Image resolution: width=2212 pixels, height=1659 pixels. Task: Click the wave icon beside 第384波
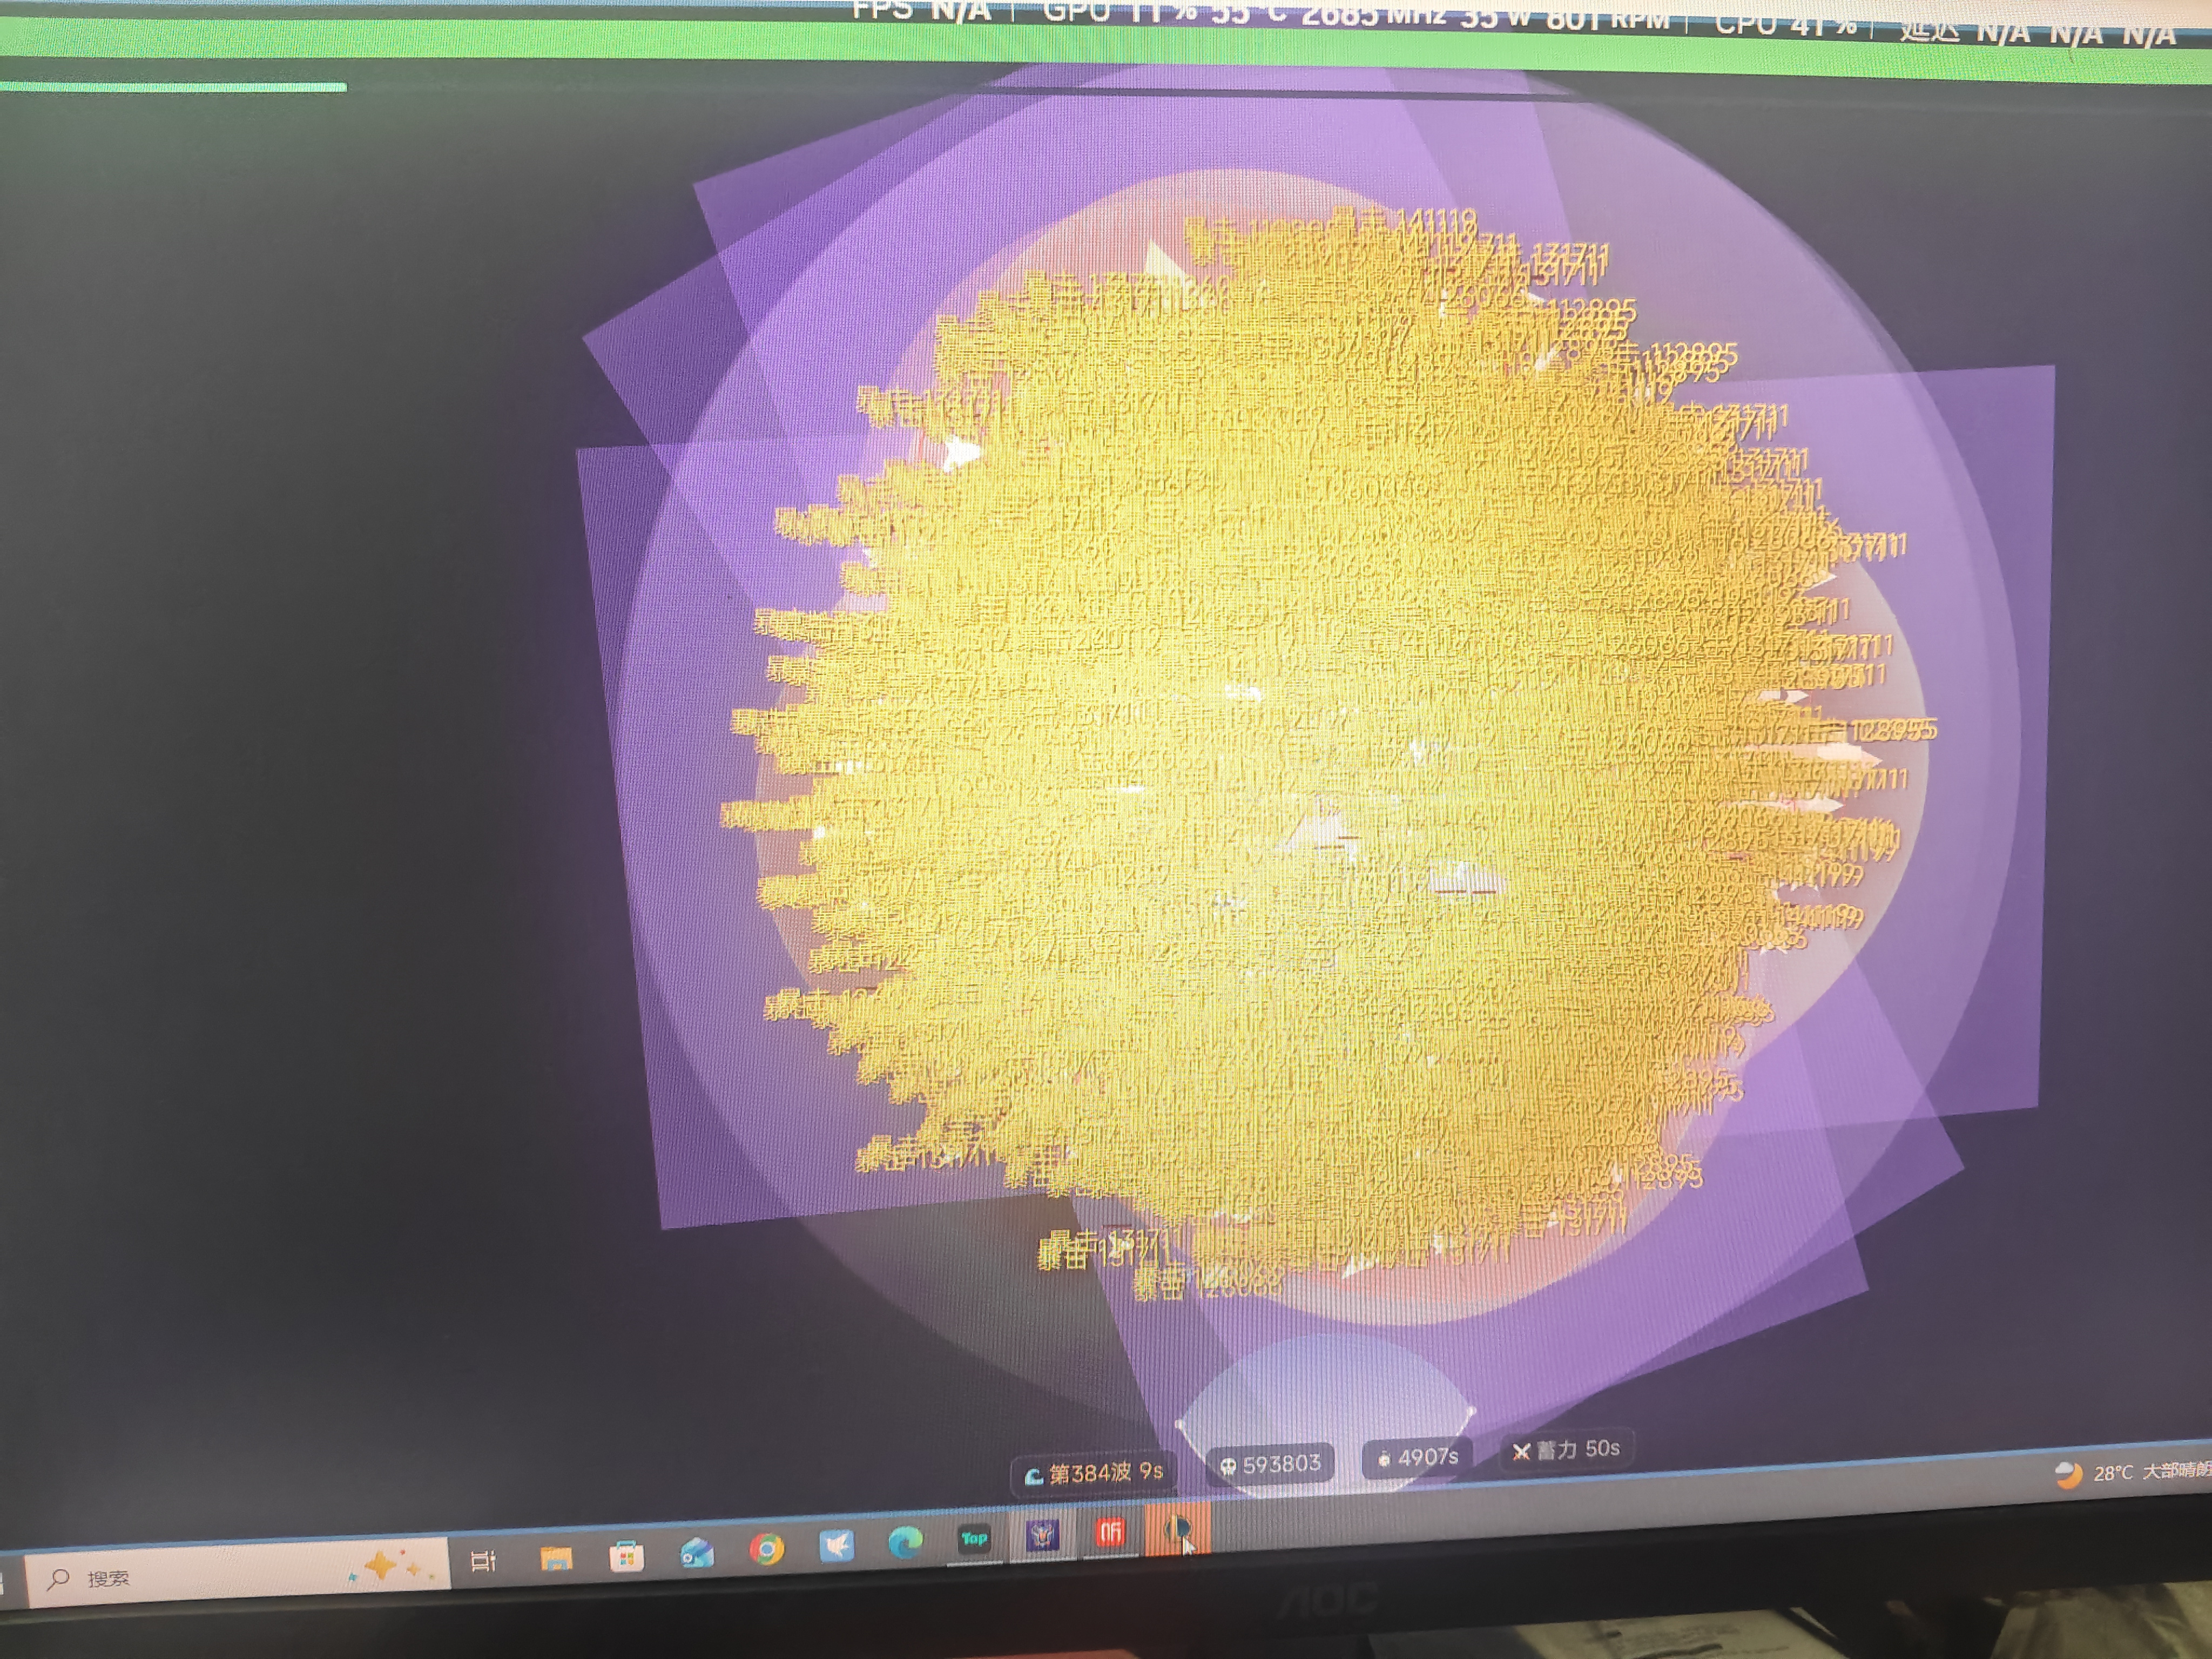[1034, 1476]
